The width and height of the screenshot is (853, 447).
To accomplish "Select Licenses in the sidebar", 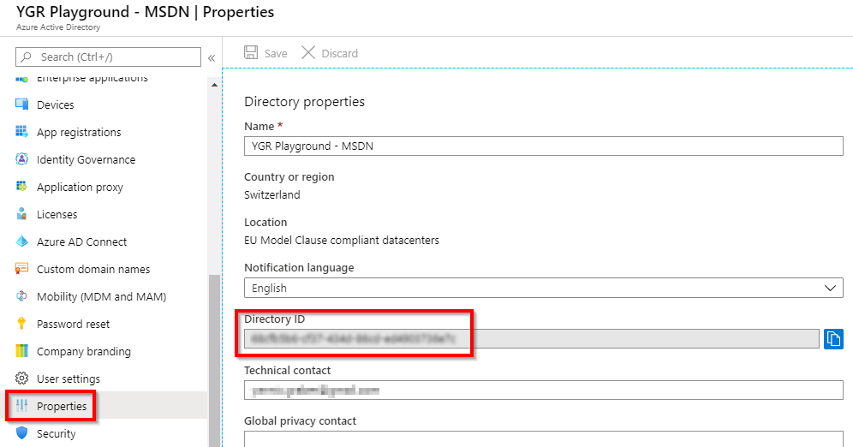I will pyautogui.click(x=57, y=215).
